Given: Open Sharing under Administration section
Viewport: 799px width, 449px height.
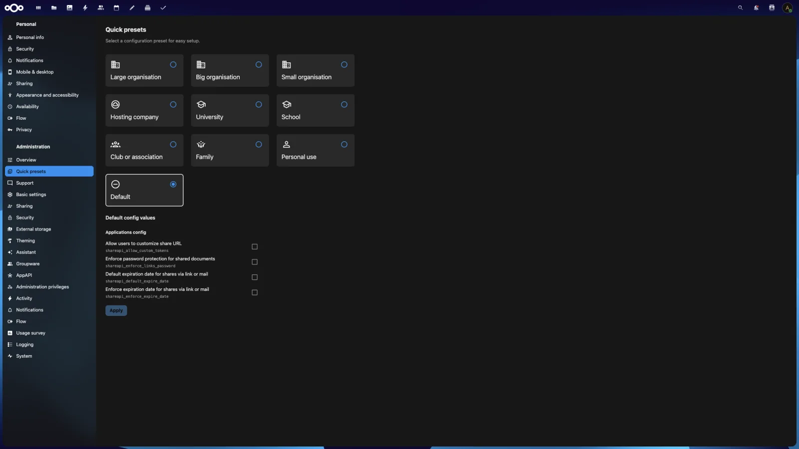Looking at the screenshot, I should [x=49, y=206].
